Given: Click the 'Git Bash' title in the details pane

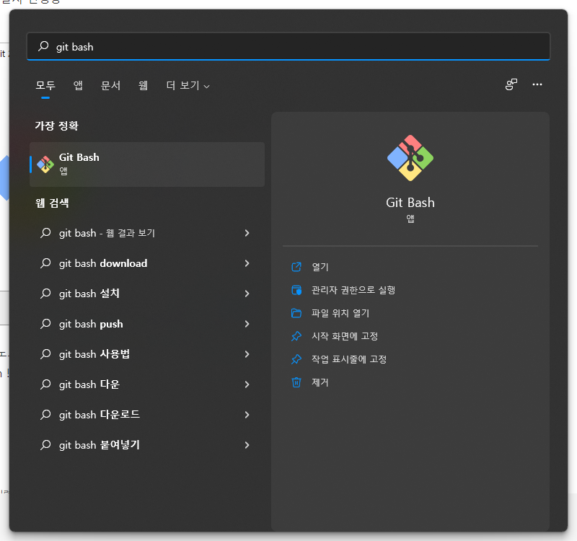Looking at the screenshot, I should click(x=410, y=203).
